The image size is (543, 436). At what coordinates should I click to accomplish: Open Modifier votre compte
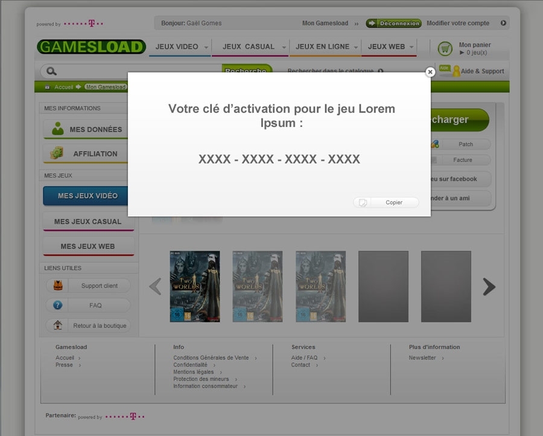[x=458, y=23]
